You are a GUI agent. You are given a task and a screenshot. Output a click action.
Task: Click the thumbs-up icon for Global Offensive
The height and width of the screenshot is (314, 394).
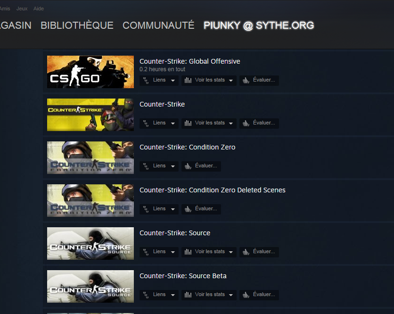[x=246, y=81]
